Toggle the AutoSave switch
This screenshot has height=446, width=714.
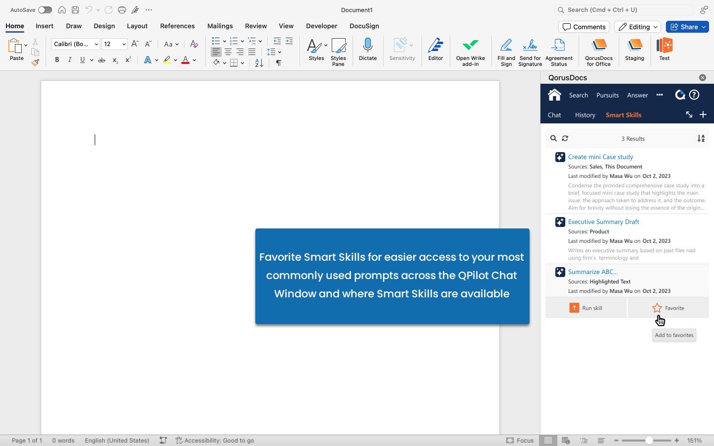click(x=45, y=10)
